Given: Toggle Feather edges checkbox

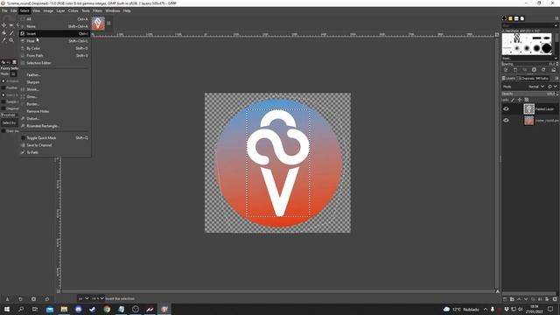Looking at the screenshot, I should 3,87.
